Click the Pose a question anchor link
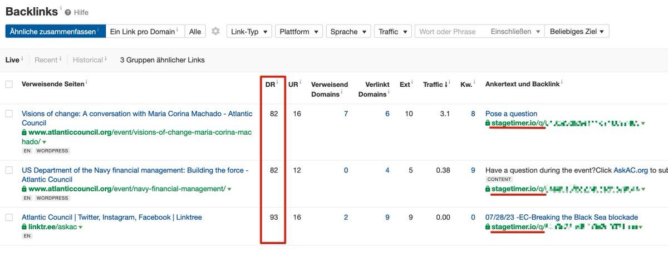Viewport: 668px width, 276px height. [x=511, y=114]
